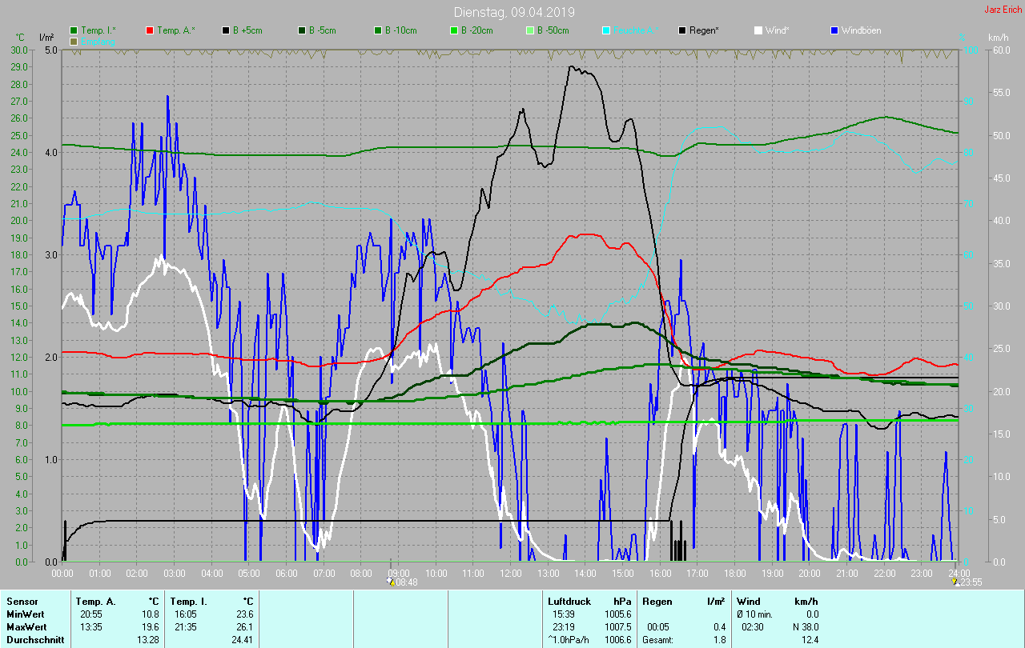This screenshot has height=648, width=1025.
Task: Click the green Temp. I.* legend swatch
Action: pos(74,30)
